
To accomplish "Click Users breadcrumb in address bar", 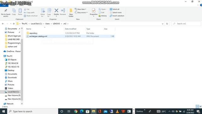I will [x=47, y=24].
